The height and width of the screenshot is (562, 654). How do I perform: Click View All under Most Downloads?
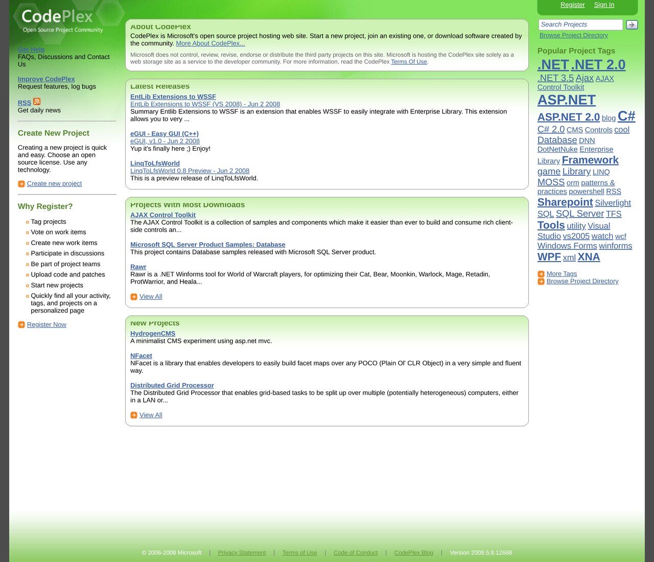click(x=151, y=296)
